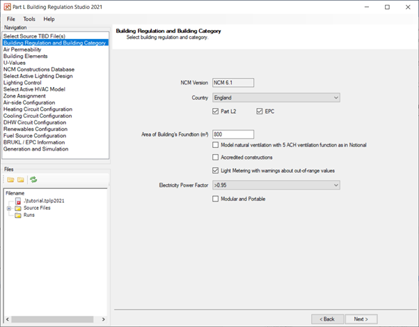
Task: Click the Files panel scroll right arrow
Action: coord(104,319)
